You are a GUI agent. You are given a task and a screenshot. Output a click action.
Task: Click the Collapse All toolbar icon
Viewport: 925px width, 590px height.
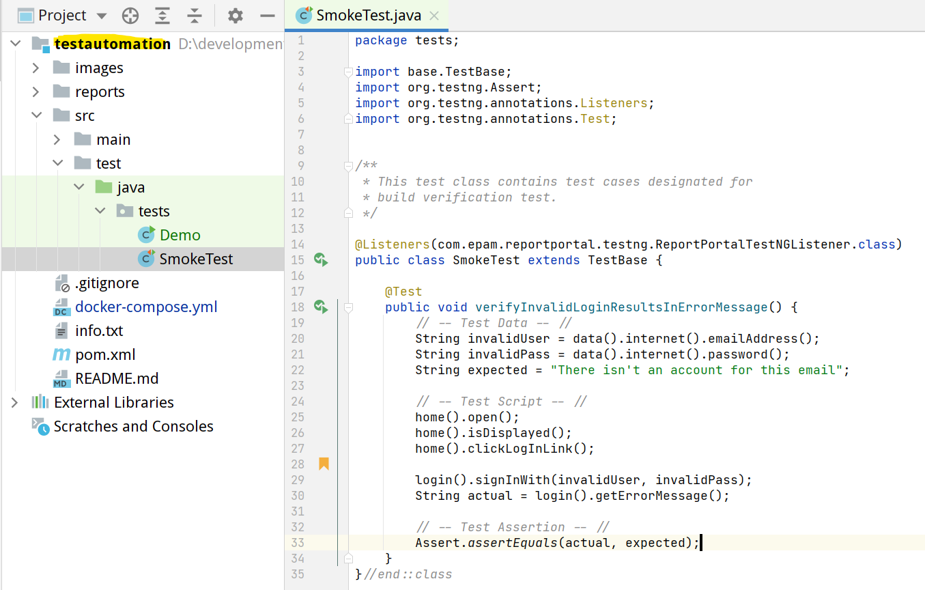click(195, 16)
